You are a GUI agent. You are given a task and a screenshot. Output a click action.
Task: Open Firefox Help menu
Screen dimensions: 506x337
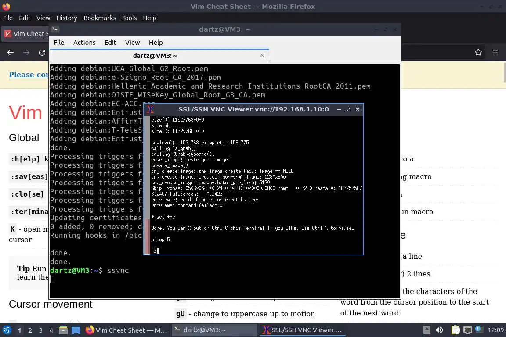point(149,18)
